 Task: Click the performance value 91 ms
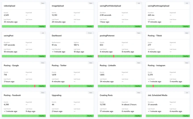click(x=54, y=45)
